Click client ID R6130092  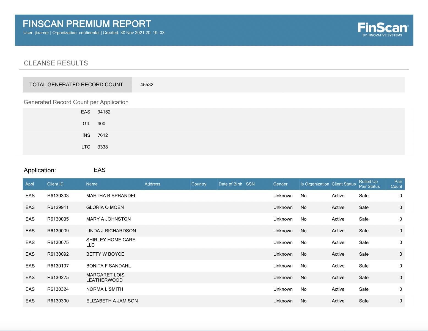tap(58, 254)
